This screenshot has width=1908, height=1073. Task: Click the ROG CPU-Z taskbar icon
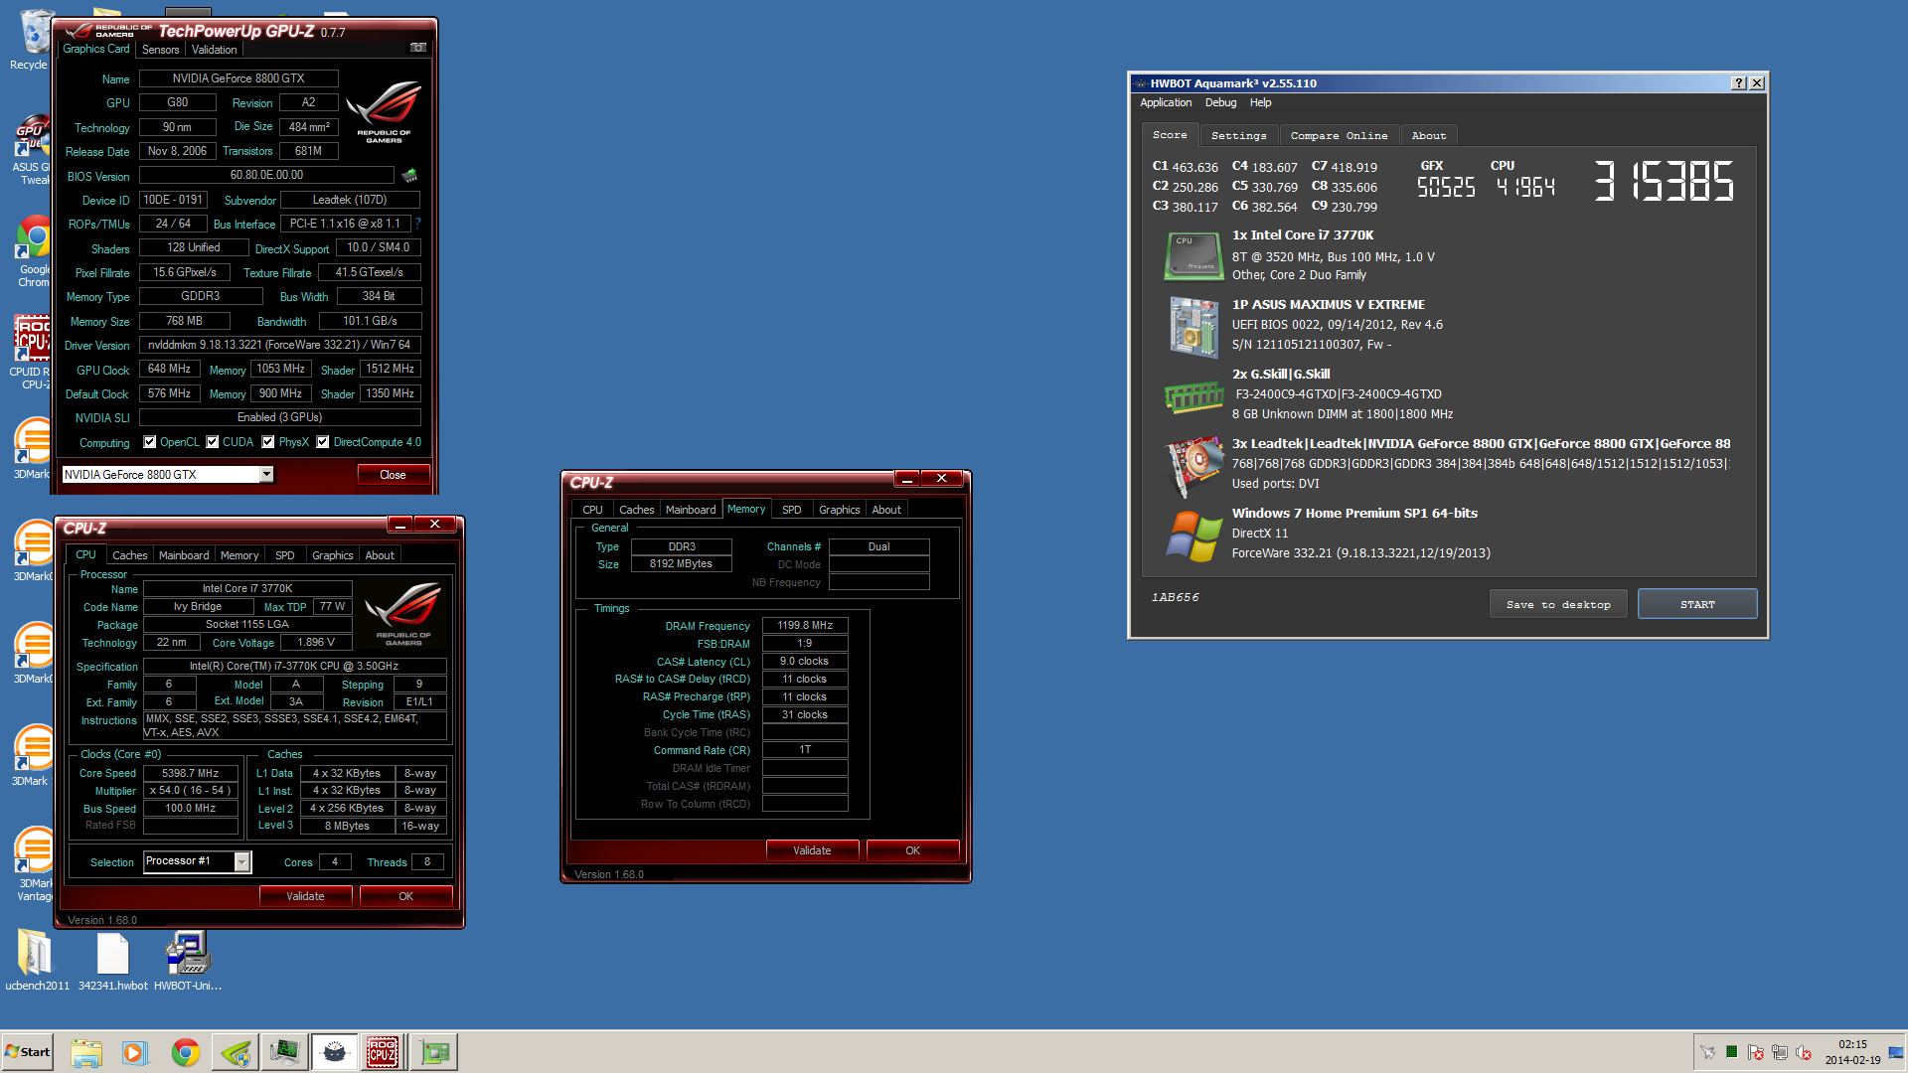pyautogui.click(x=383, y=1052)
